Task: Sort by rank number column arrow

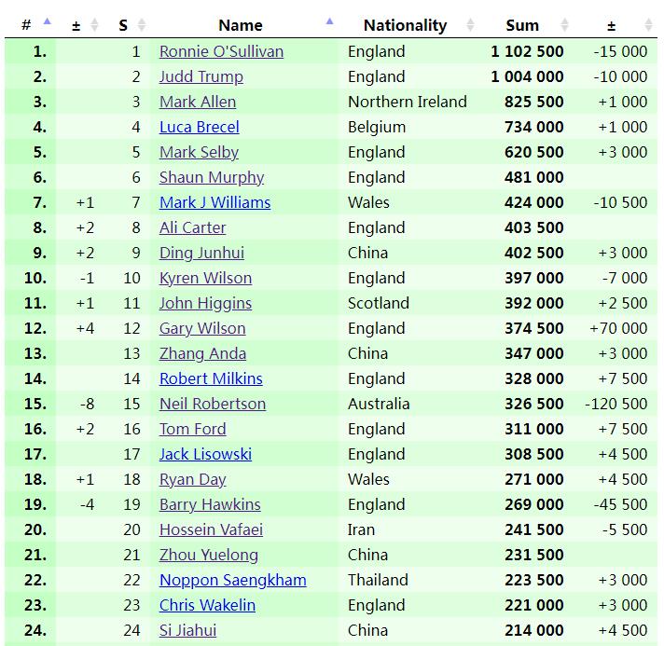Action: 47,24
